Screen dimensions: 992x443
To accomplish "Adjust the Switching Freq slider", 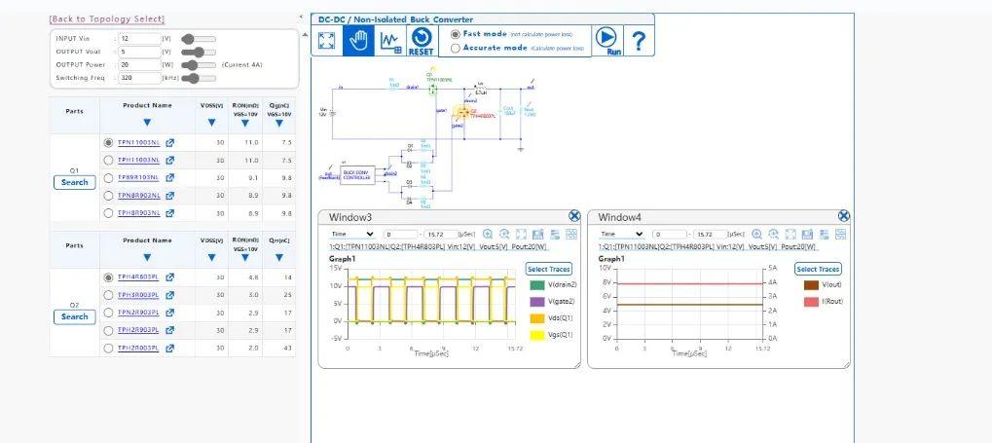I will pos(199,78).
